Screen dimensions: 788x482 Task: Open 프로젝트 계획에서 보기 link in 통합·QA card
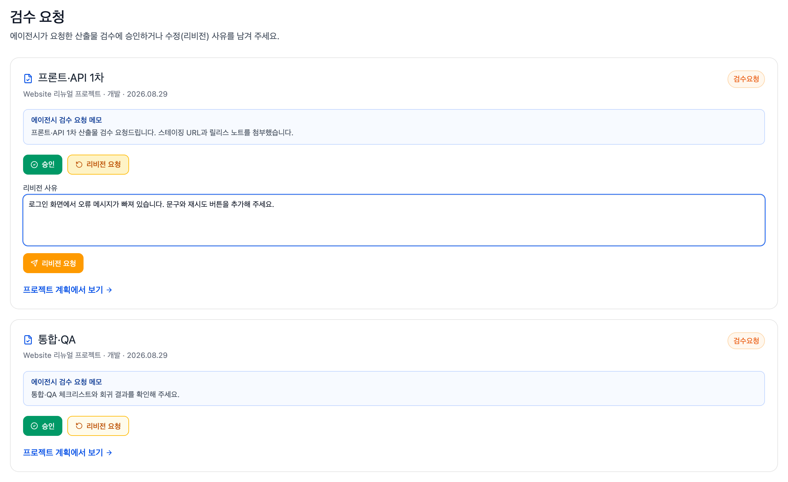point(67,453)
